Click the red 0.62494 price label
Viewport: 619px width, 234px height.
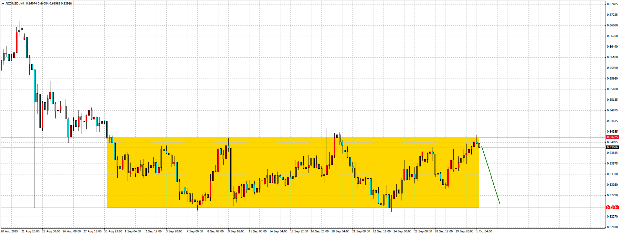pos(612,208)
